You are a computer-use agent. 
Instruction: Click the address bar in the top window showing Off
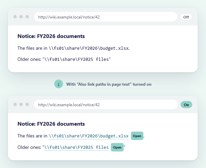[x=106, y=17]
